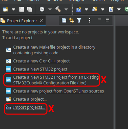Open dropdown next to new C source file icon

click(119, 9)
